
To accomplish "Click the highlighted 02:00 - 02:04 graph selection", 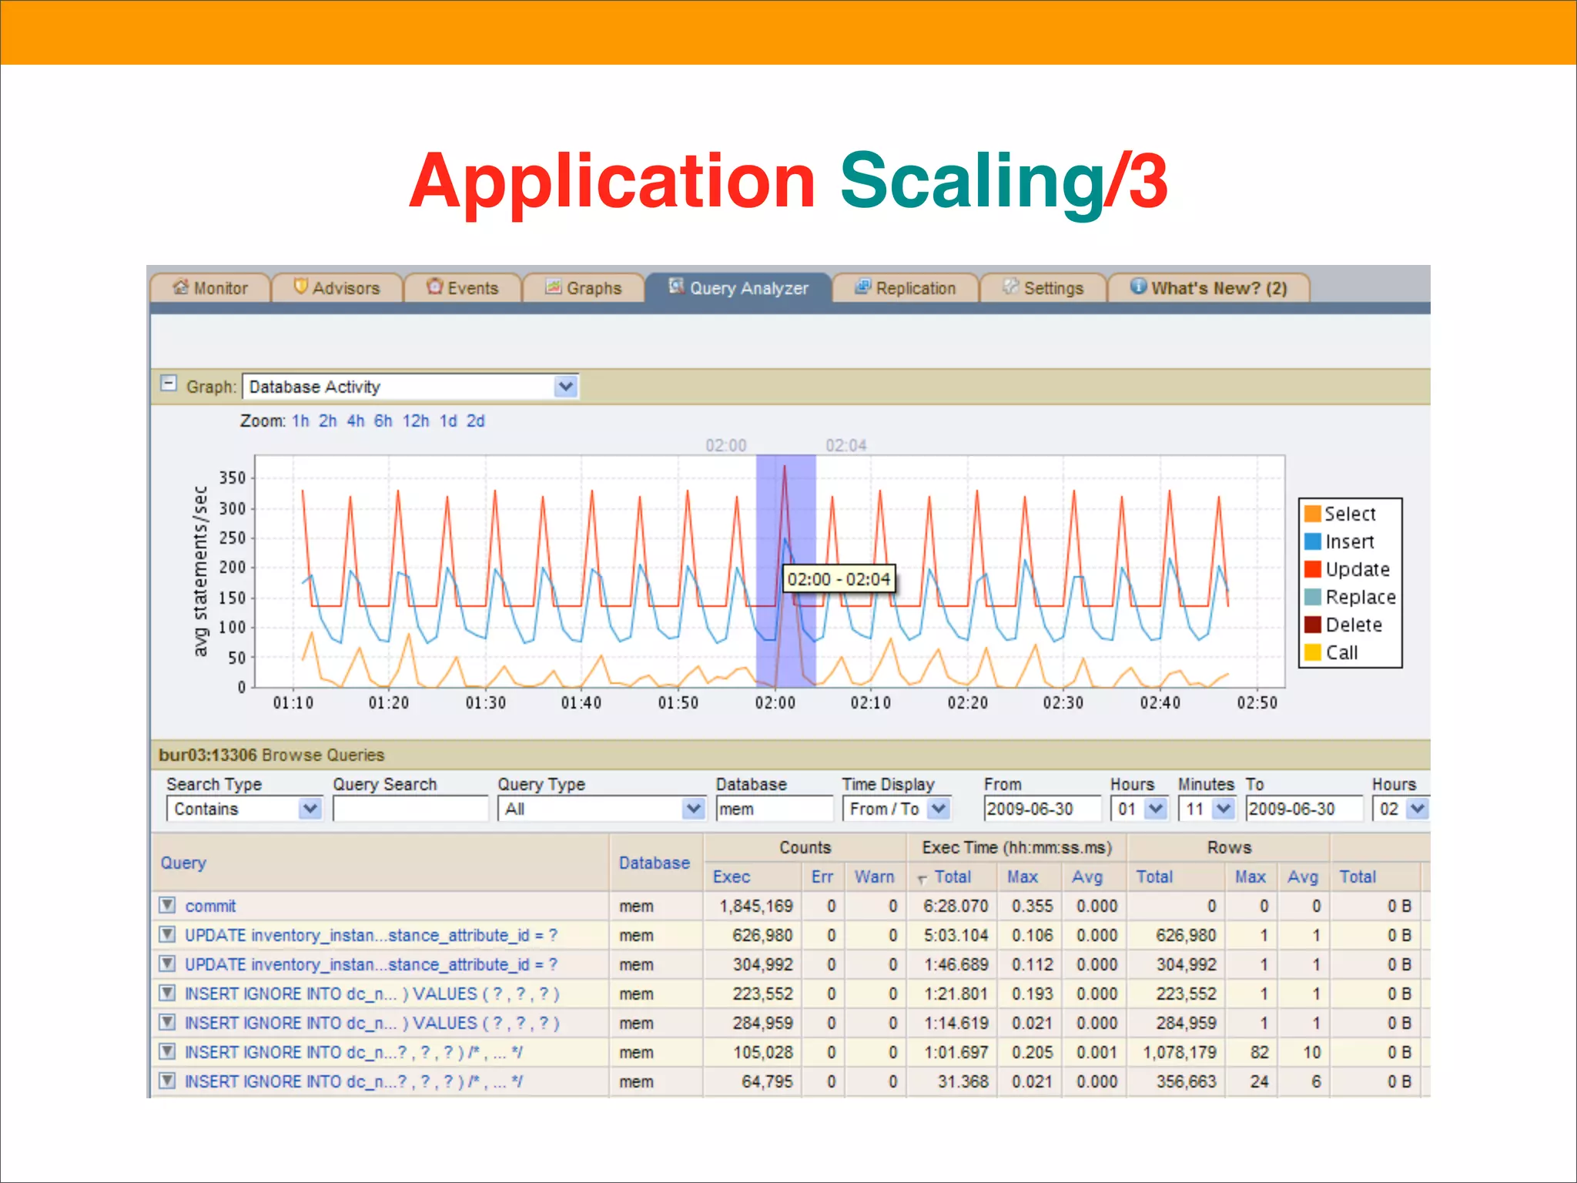I will tap(785, 571).
